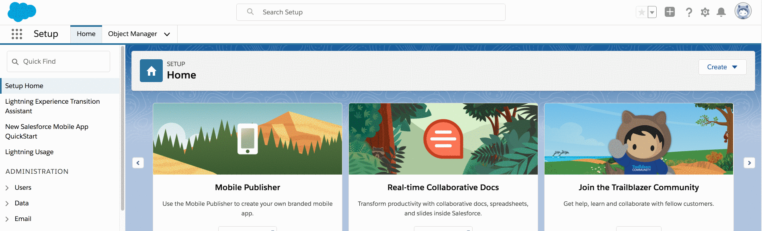Switch to the Home tab
Screen dimensions: 762x231
coord(86,34)
